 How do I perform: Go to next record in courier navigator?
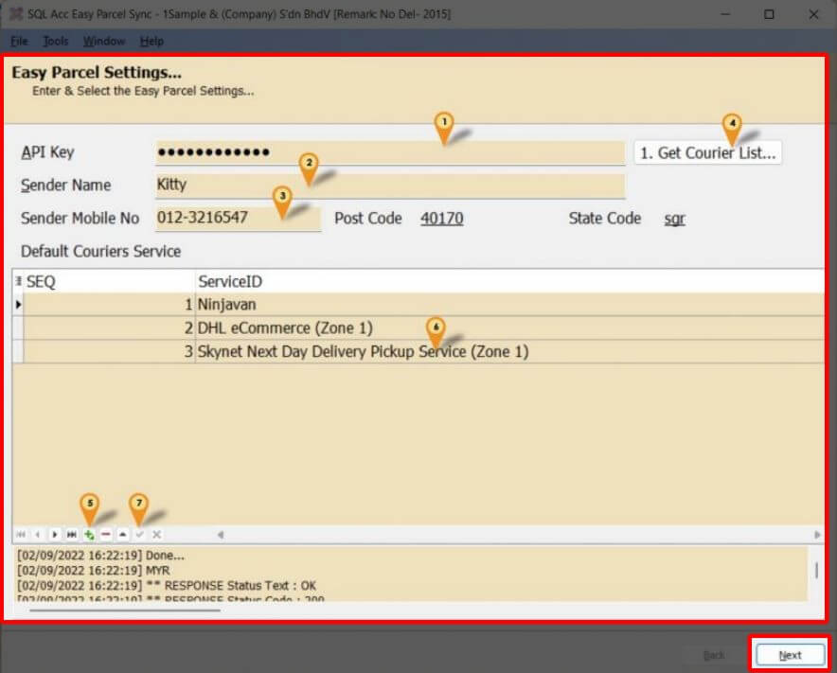coord(55,534)
